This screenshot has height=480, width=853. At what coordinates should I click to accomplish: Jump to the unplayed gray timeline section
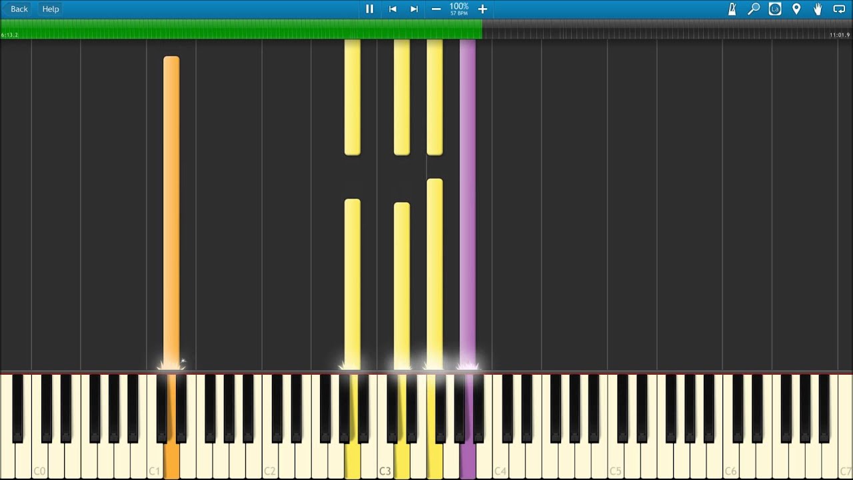click(667, 29)
